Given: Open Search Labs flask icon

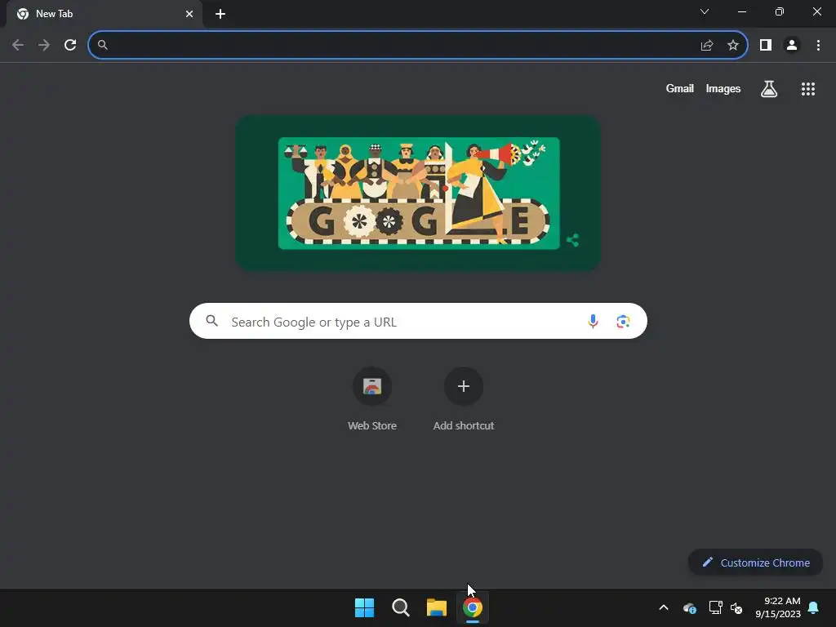Looking at the screenshot, I should pyautogui.click(x=769, y=89).
